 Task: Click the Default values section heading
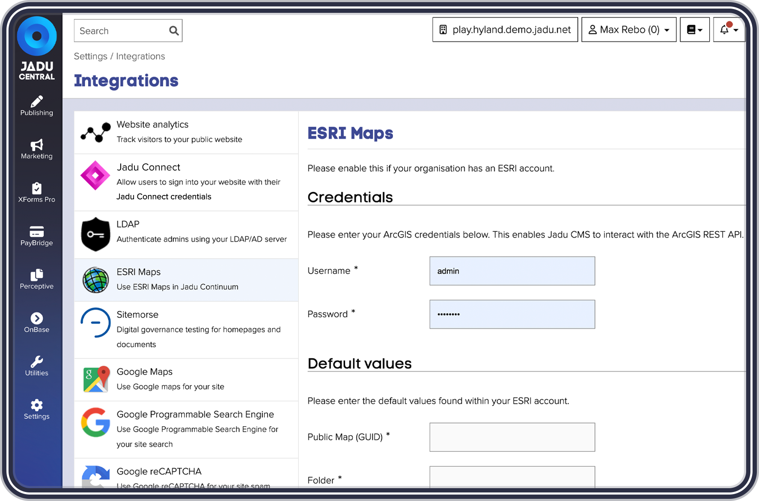tap(360, 363)
